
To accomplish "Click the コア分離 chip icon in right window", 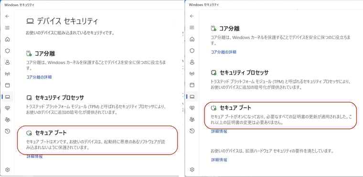I will click(214, 29).
